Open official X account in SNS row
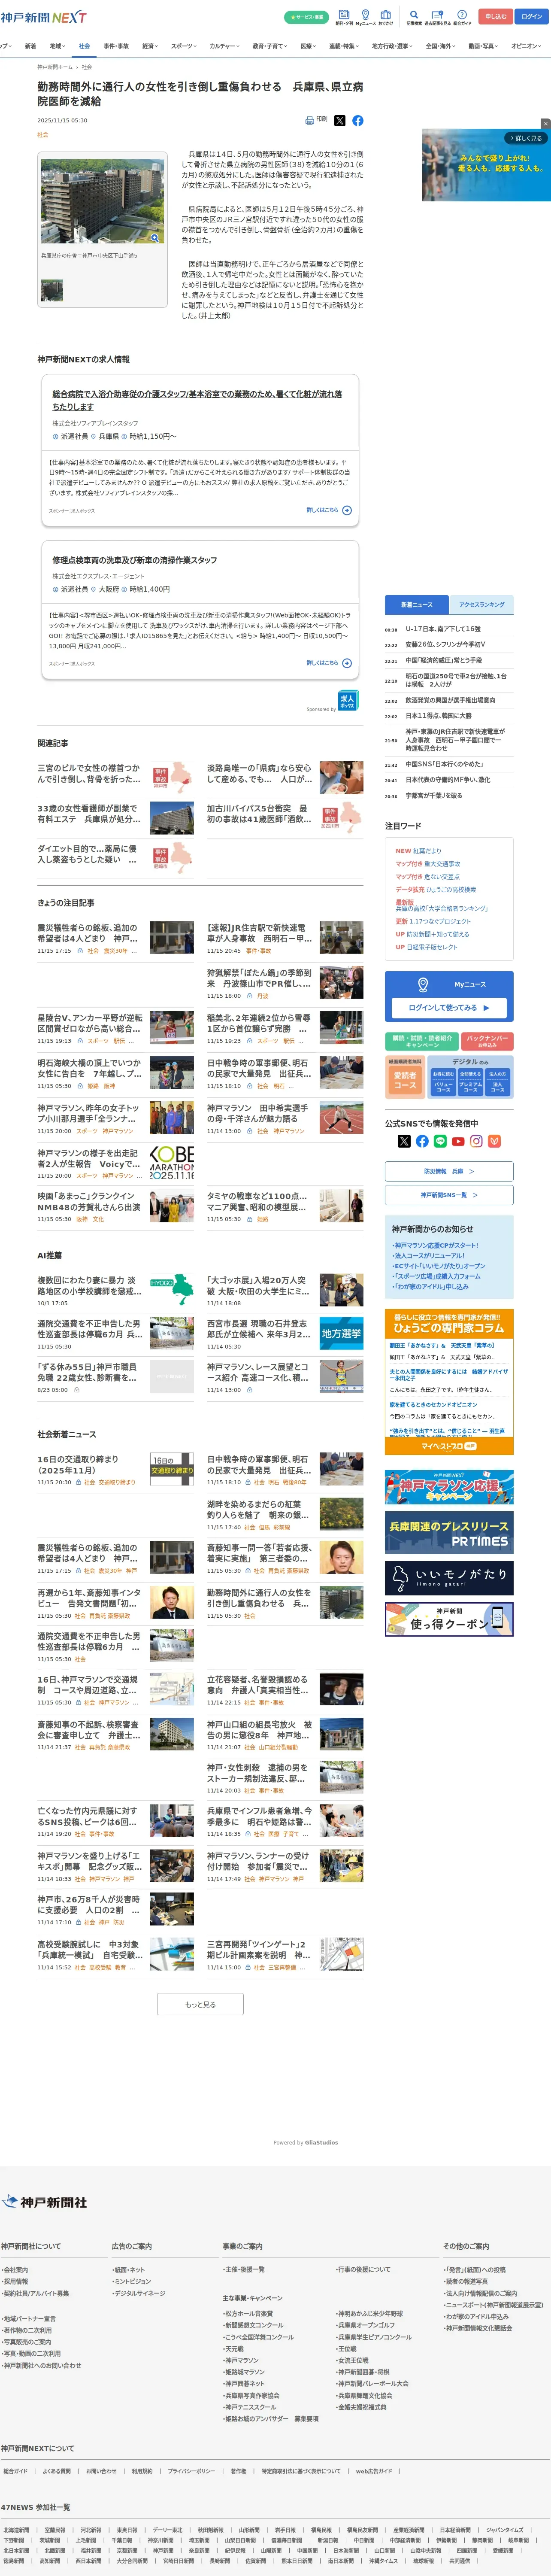The height and width of the screenshot is (2576, 551). point(404,1141)
